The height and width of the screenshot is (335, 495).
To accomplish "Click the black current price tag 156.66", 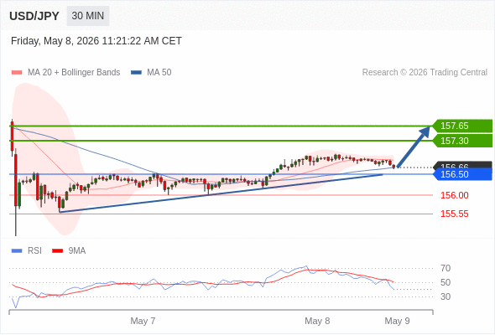I will pyautogui.click(x=462, y=165).
